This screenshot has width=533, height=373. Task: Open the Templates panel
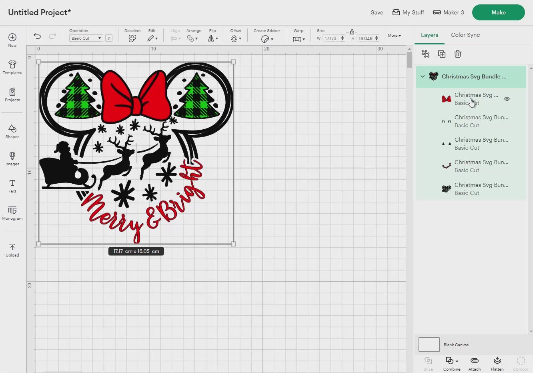pyautogui.click(x=12, y=67)
